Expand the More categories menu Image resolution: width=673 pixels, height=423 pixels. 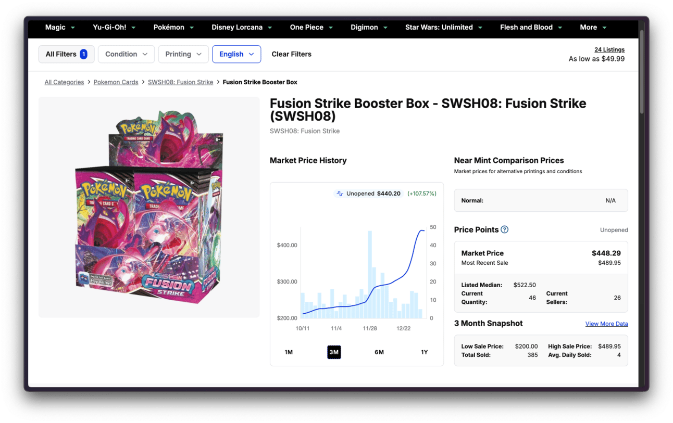click(x=593, y=28)
